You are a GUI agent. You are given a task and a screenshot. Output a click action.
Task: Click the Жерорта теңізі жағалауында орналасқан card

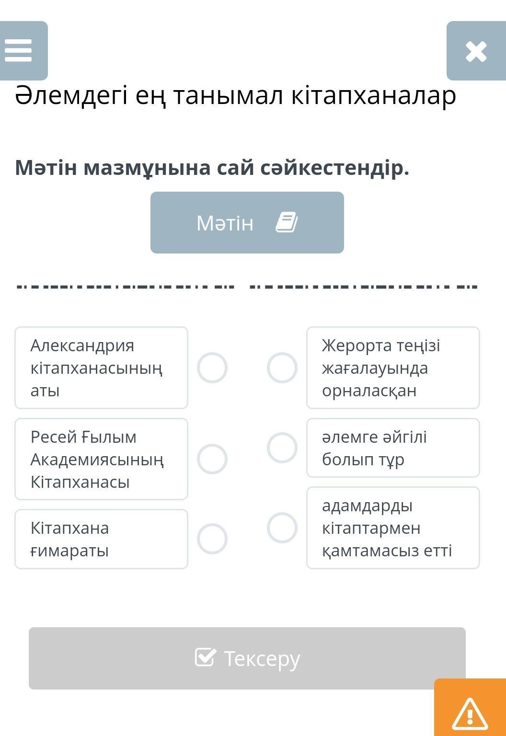[393, 368]
